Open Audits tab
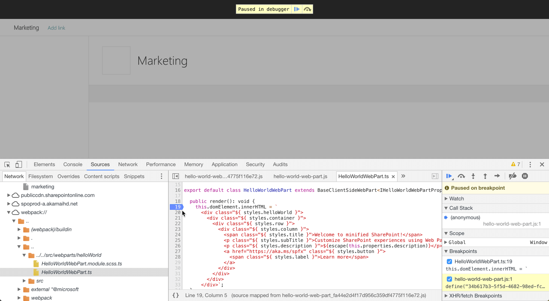 click(280, 164)
